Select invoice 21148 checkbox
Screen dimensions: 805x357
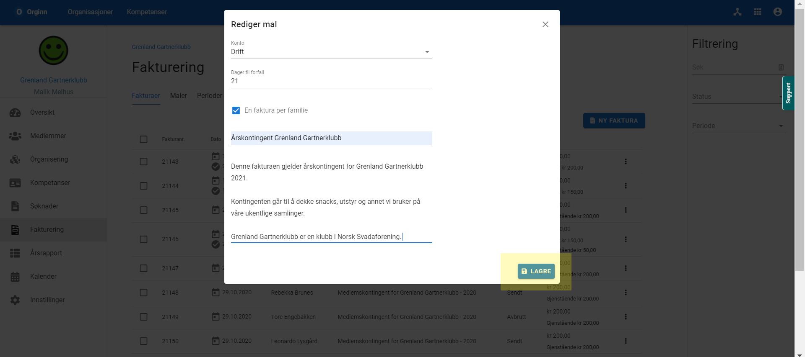click(143, 293)
